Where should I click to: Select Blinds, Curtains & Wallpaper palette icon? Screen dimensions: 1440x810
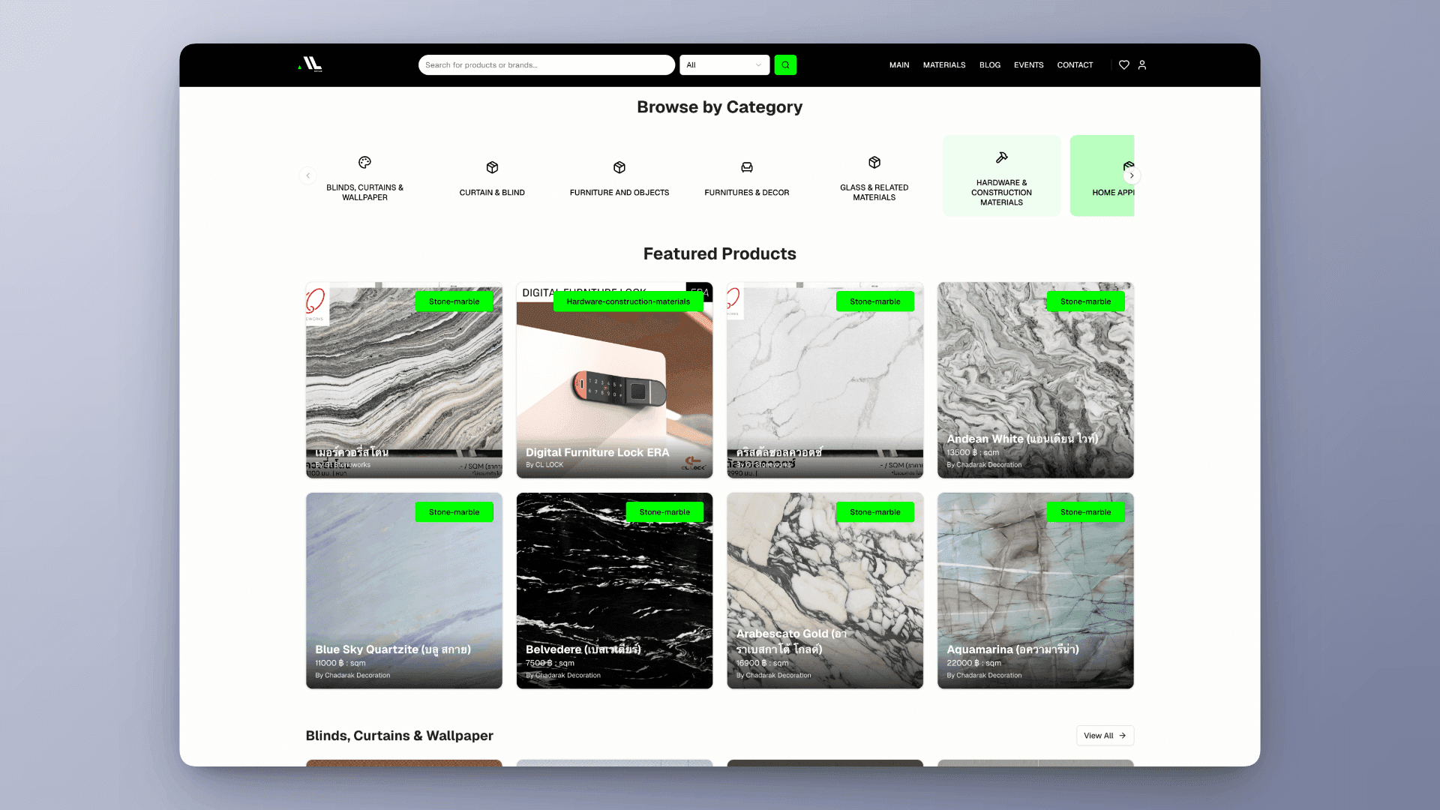(x=364, y=163)
